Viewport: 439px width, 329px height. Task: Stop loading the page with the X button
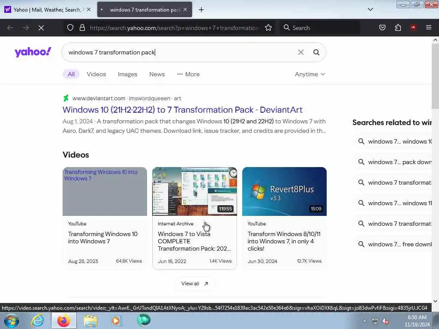41,28
